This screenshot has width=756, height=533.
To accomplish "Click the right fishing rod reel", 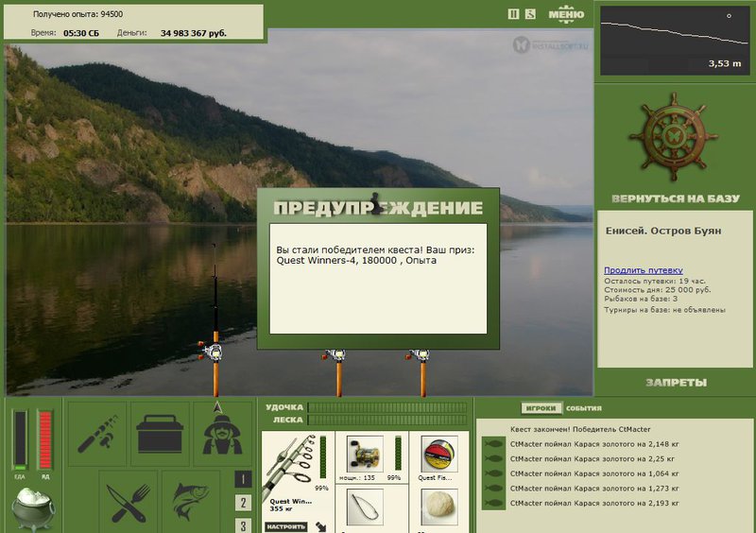I will tap(419, 355).
